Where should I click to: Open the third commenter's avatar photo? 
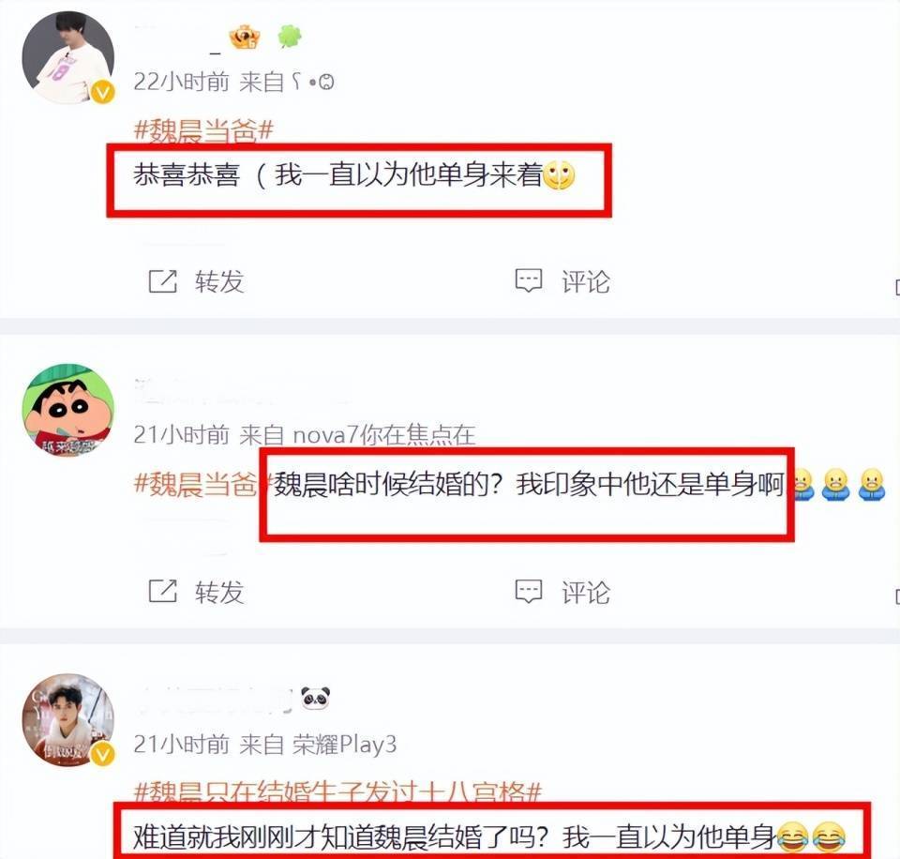(67, 719)
